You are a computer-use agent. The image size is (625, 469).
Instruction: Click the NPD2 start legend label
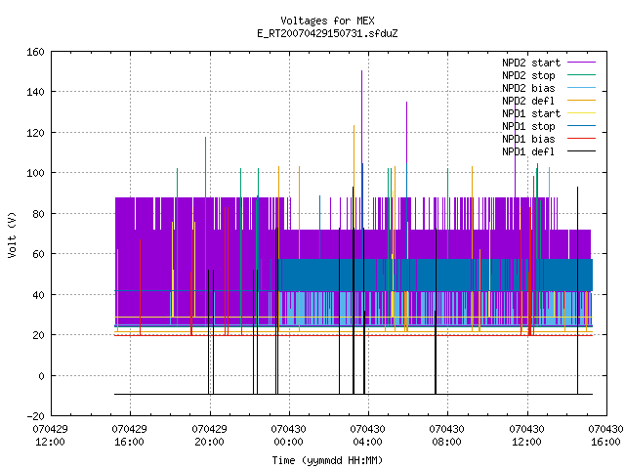[x=531, y=63]
